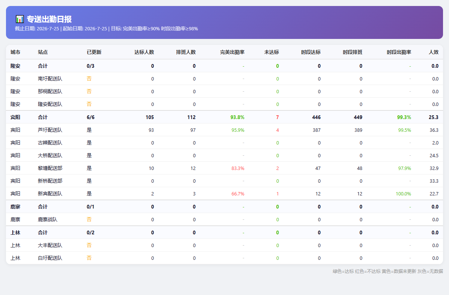Select the 站点 column header

point(43,52)
